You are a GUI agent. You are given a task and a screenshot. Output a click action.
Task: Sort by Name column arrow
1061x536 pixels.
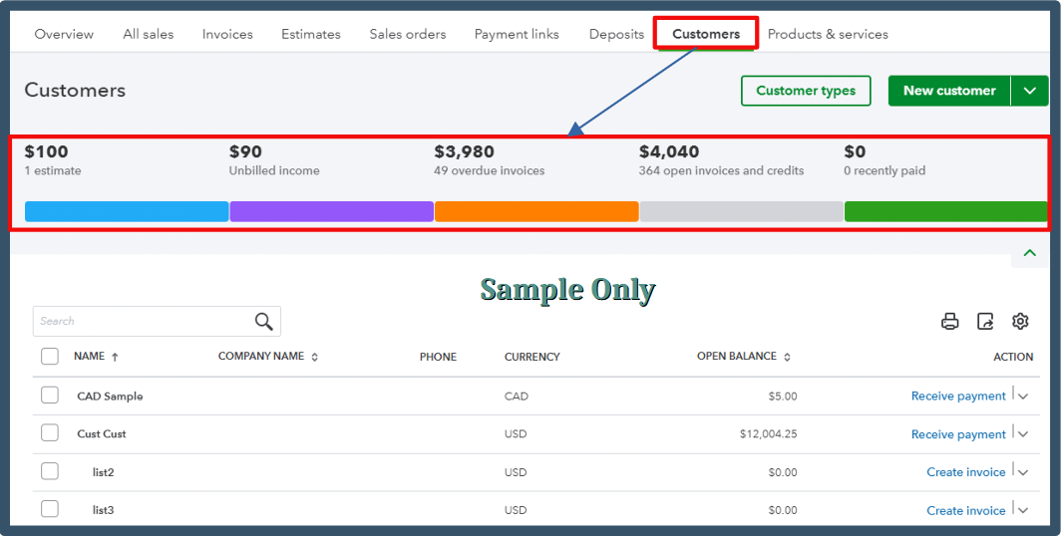coord(115,357)
